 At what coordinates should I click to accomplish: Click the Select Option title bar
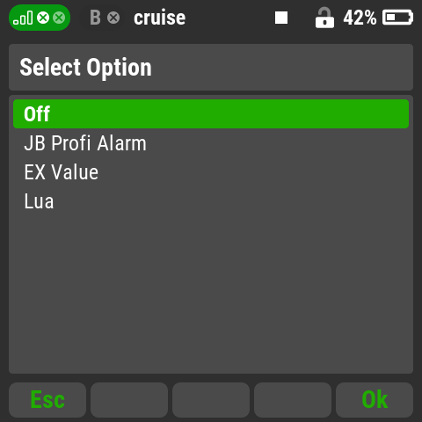211,67
